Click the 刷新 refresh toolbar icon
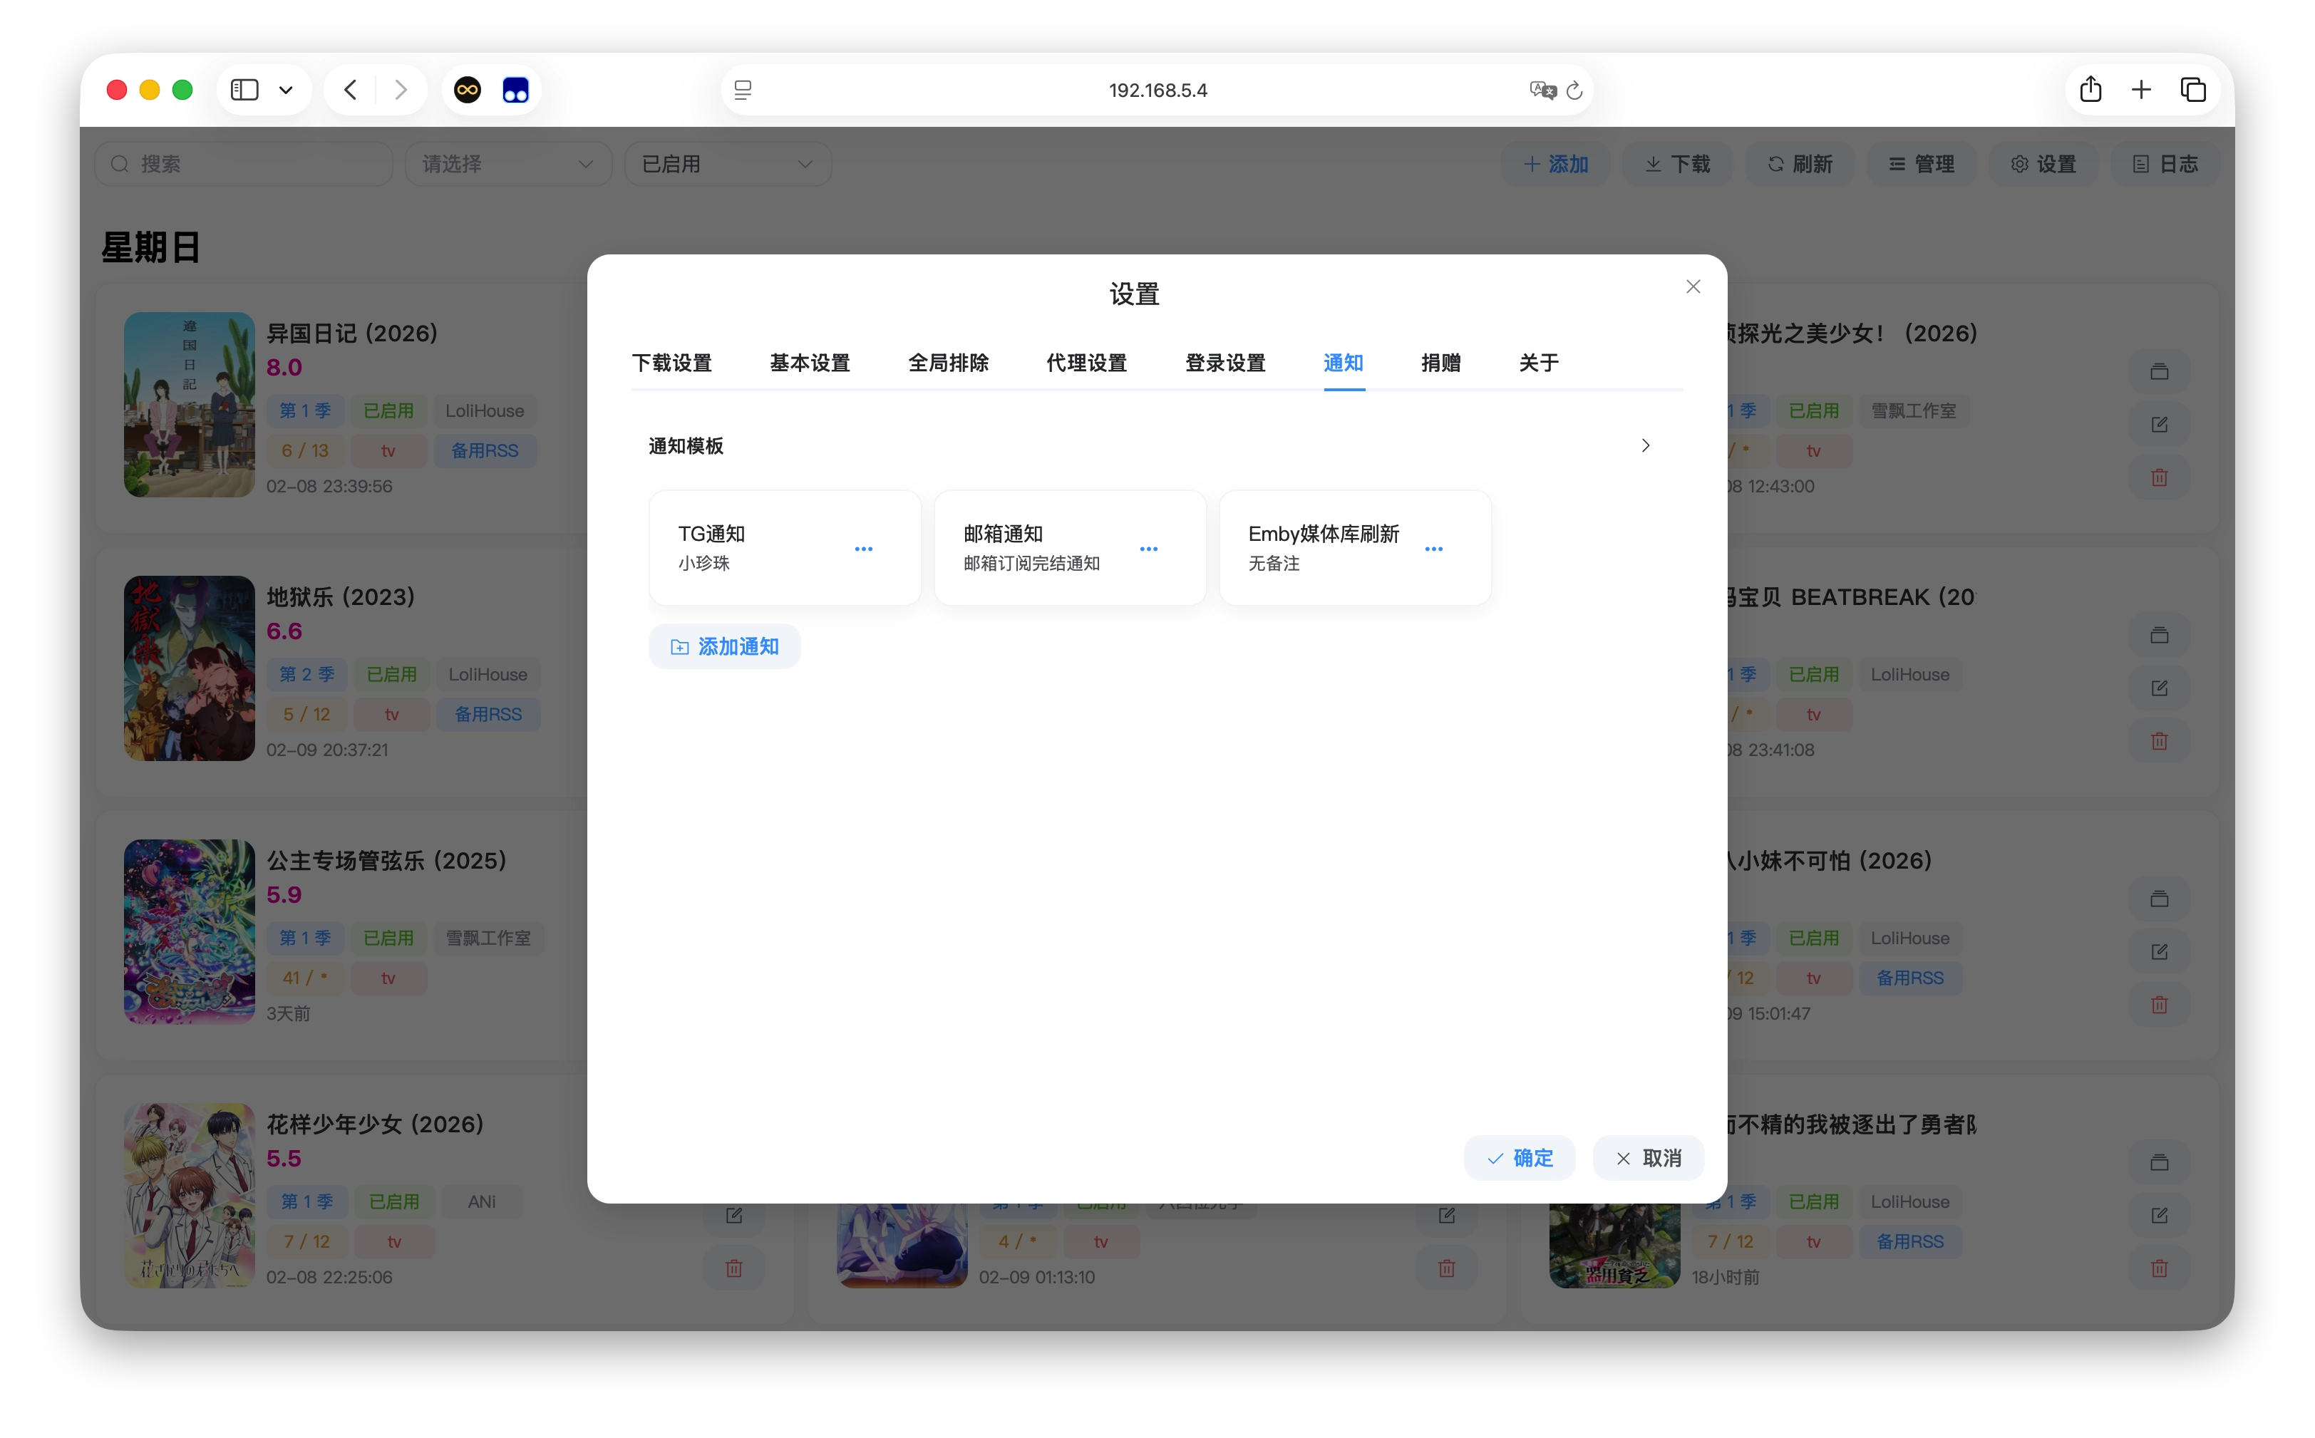The height and width of the screenshot is (1438, 2315). (x=1800, y=162)
